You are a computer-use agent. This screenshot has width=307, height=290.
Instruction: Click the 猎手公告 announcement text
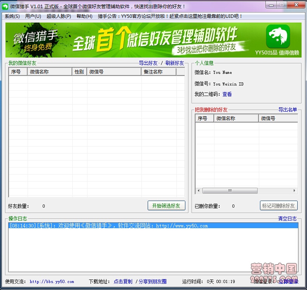(170, 16)
